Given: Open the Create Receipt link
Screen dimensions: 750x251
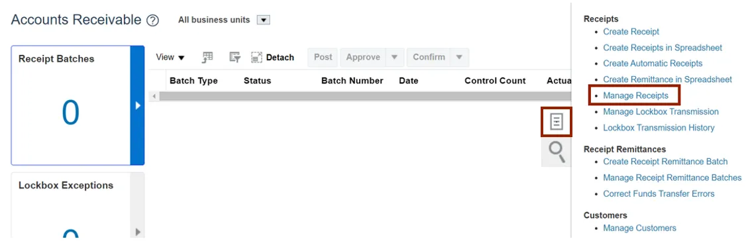Looking at the screenshot, I should 631,32.
